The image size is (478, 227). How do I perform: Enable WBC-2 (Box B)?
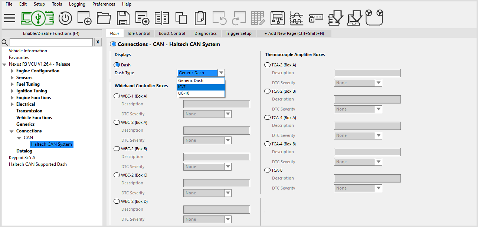click(117, 149)
